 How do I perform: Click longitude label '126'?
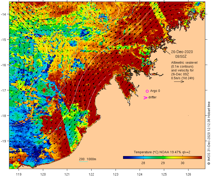click(188, 174)
